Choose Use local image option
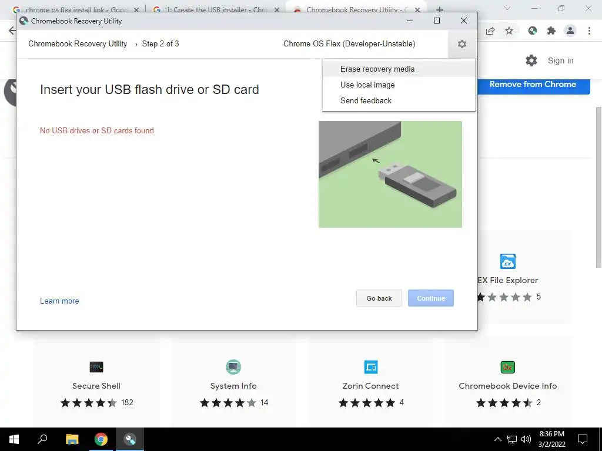Screen dimensions: 602x451 point(399,85)
